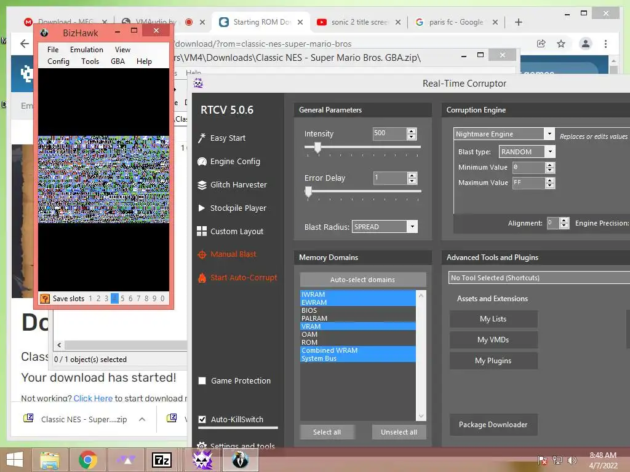
Task: Open 7-Zip taskbar icon
Action: [162, 460]
